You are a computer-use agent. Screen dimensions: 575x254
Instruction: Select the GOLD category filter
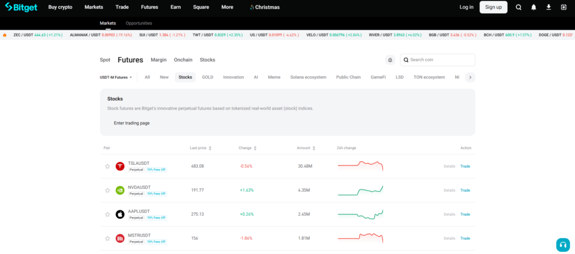click(x=208, y=77)
